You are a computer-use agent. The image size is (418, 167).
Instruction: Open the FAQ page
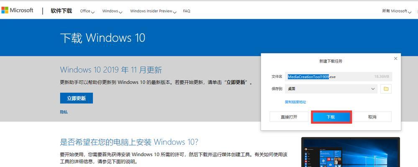coord(187,11)
